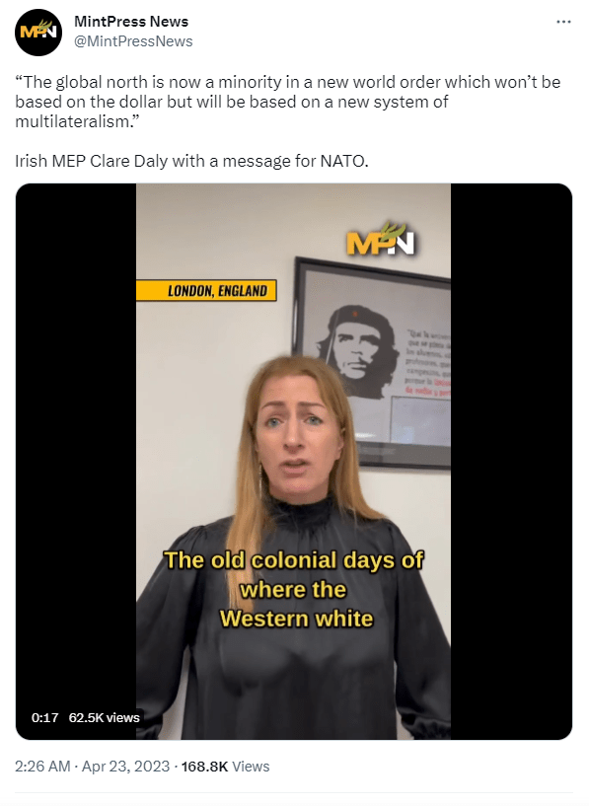Screen dimensions: 589x806
Task: Open the MintPress News profile avatar
Action: coord(38,32)
